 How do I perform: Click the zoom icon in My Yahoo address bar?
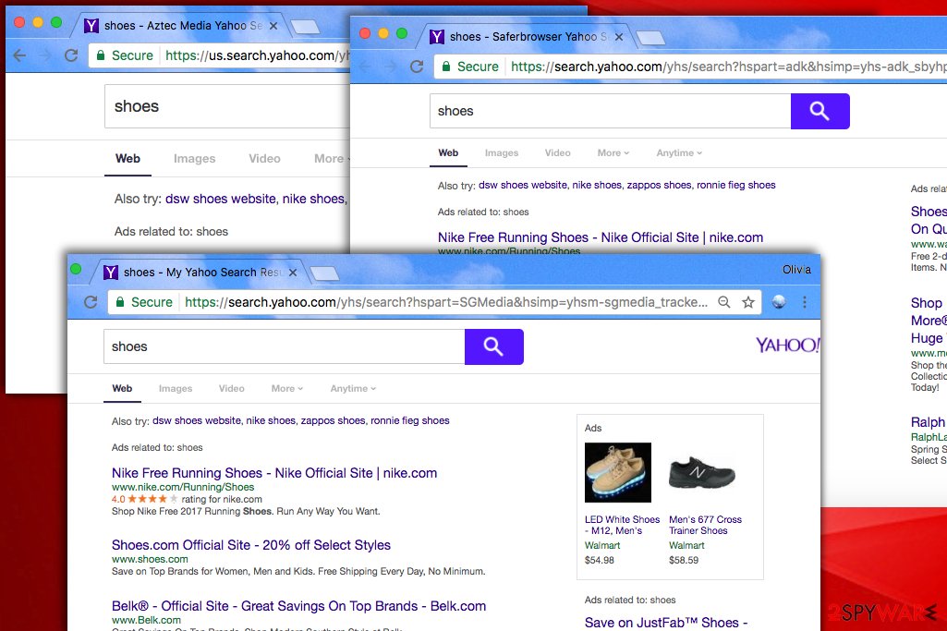[x=724, y=302]
